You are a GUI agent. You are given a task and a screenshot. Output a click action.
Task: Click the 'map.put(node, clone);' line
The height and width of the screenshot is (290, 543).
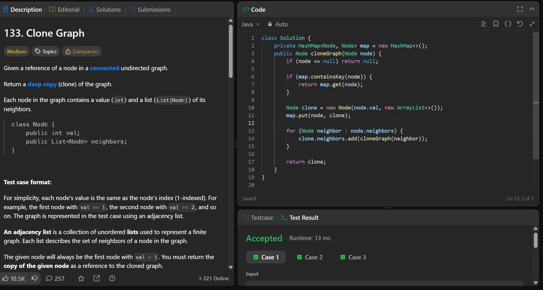pyautogui.click(x=318, y=116)
